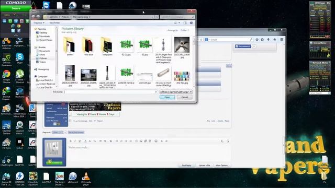Click Forward arrow in Open dialog
This screenshot has height=188, width=335.
point(38,17)
